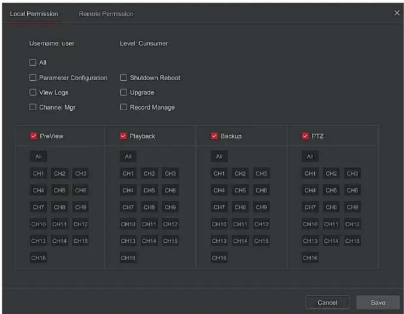Close the permission dialog with the X
The width and height of the screenshot is (404, 314).
[397, 13]
